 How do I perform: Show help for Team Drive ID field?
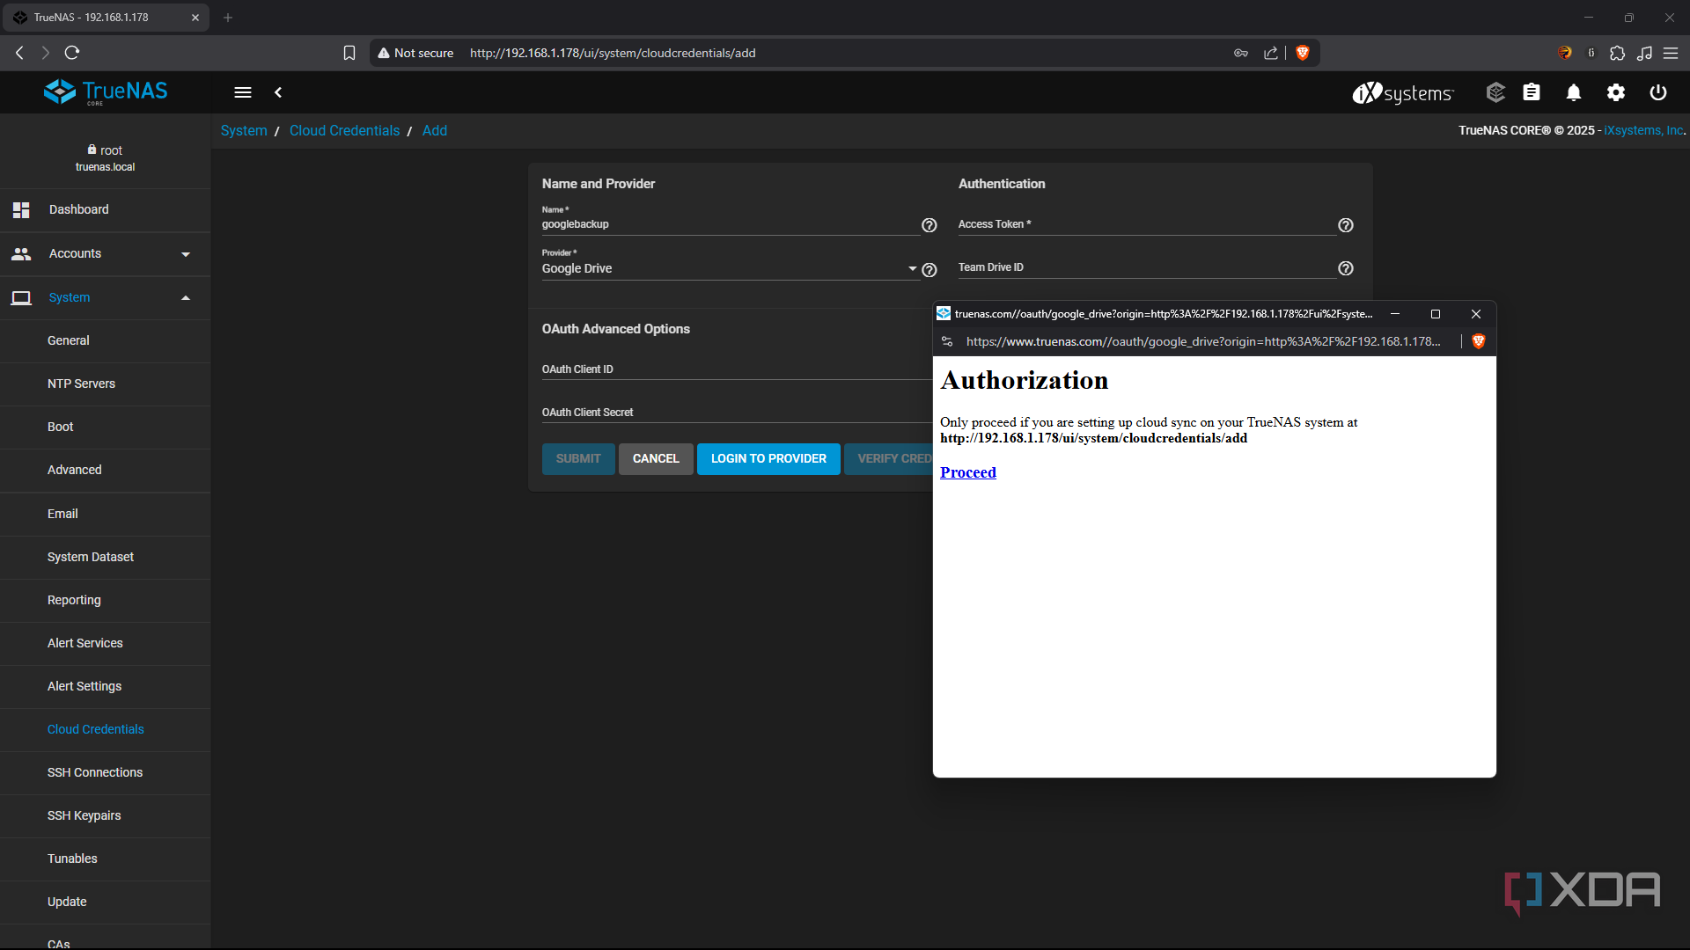(x=1345, y=268)
